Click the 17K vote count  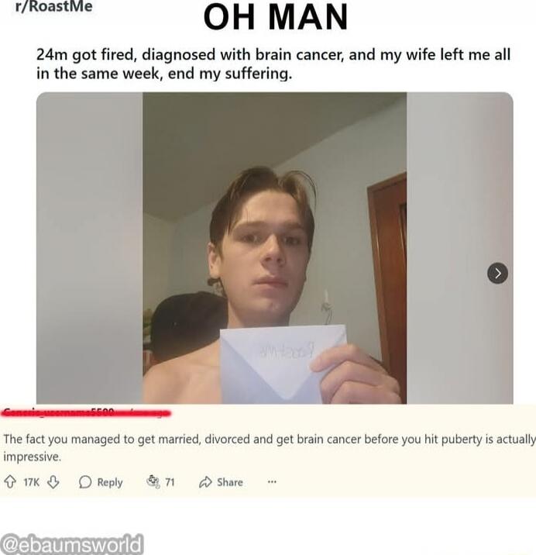(32, 482)
